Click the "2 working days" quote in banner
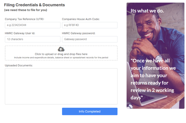Image resolution: width=186 pixels, height=123 pixels. pyautogui.click(x=153, y=79)
